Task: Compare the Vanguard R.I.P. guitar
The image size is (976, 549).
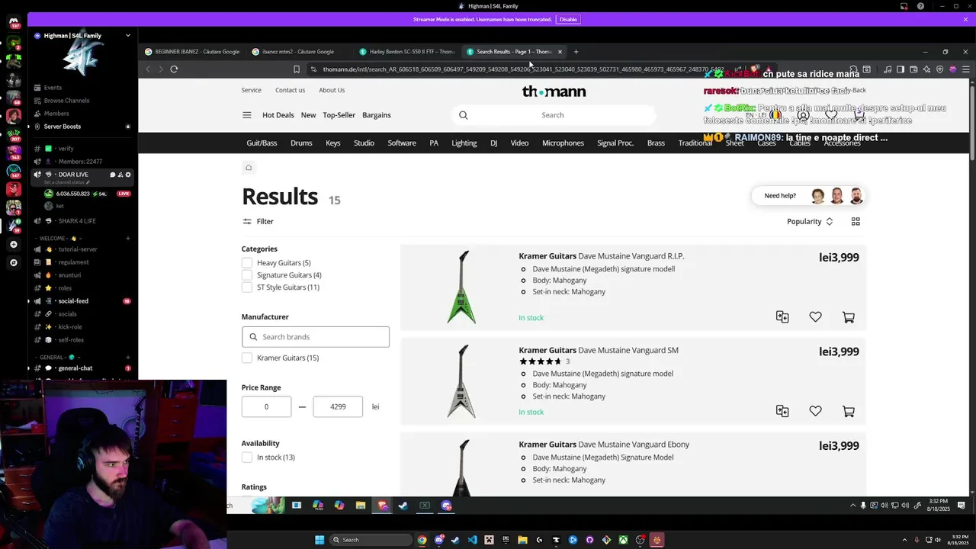Action: (x=782, y=317)
